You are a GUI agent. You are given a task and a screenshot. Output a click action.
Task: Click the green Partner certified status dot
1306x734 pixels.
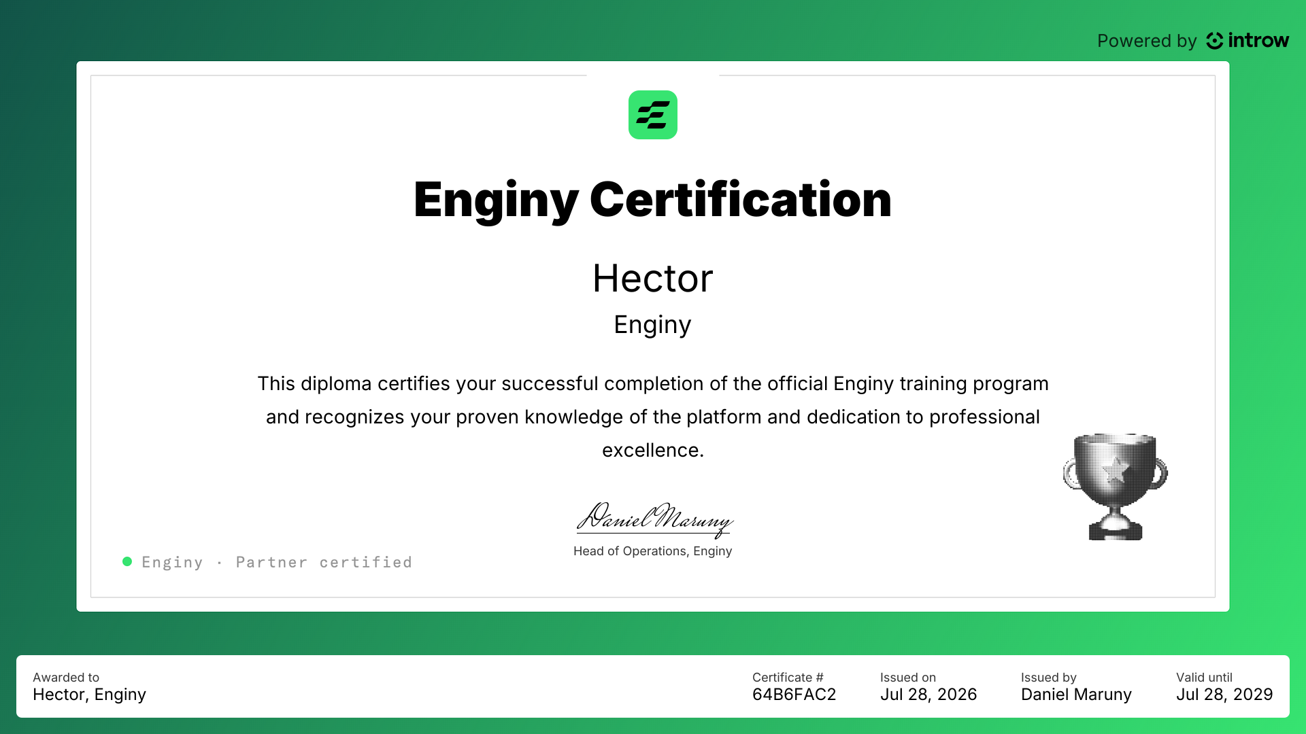click(127, 561)
